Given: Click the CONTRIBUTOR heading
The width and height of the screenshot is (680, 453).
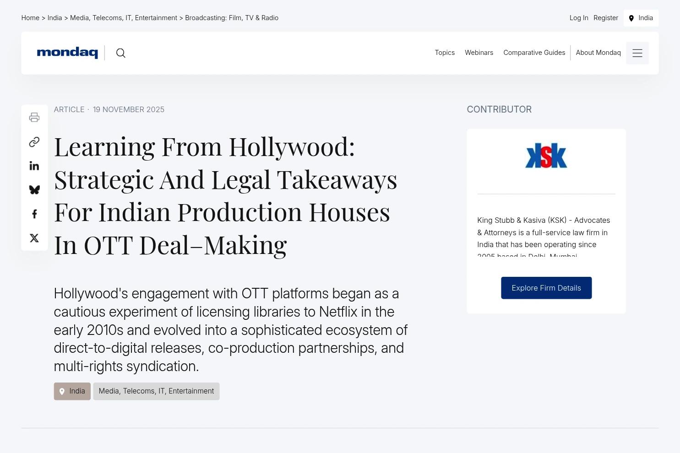Looking at the screenshot, I should 499,109.
